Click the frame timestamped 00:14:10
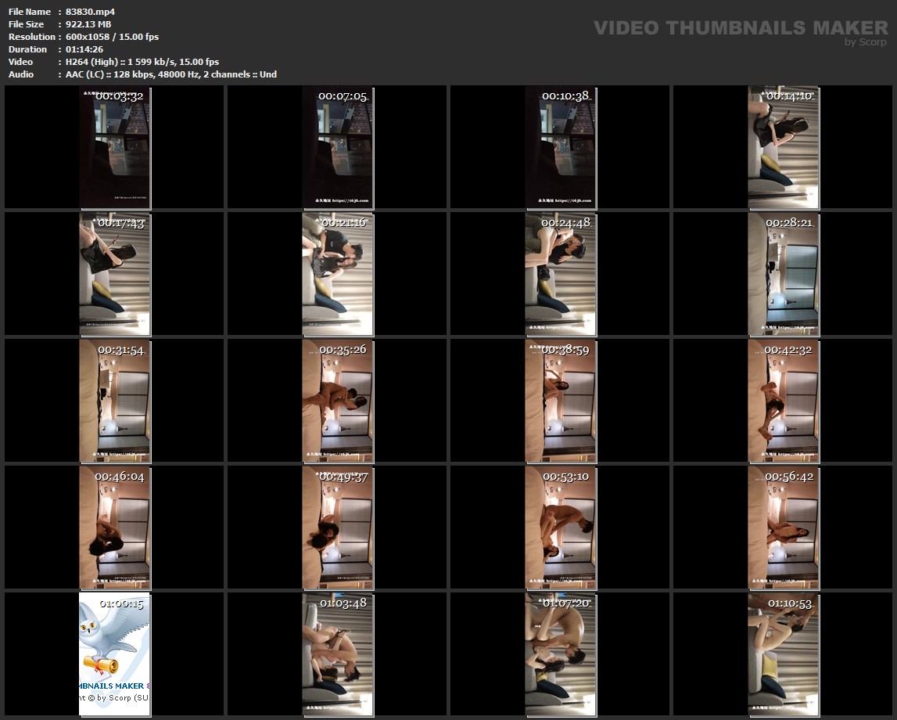The width and height of the screenshot is (897, 720). tap(784, 147)
